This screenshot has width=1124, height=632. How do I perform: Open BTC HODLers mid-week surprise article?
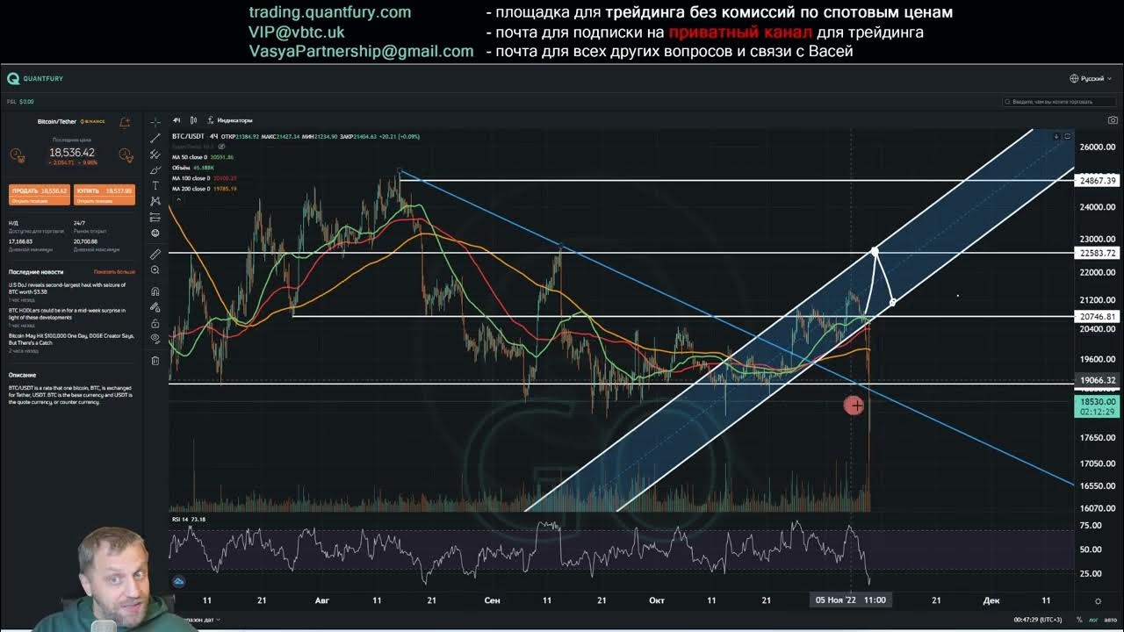[x=67, y=313]
